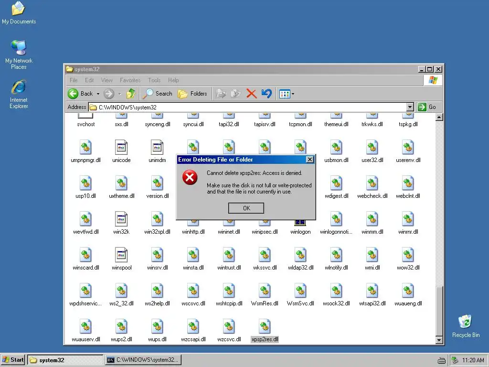Switch to the command prompt taskbar button
Image resolution: width=489 pixels, height=367 pixels.
pos(143,360)
